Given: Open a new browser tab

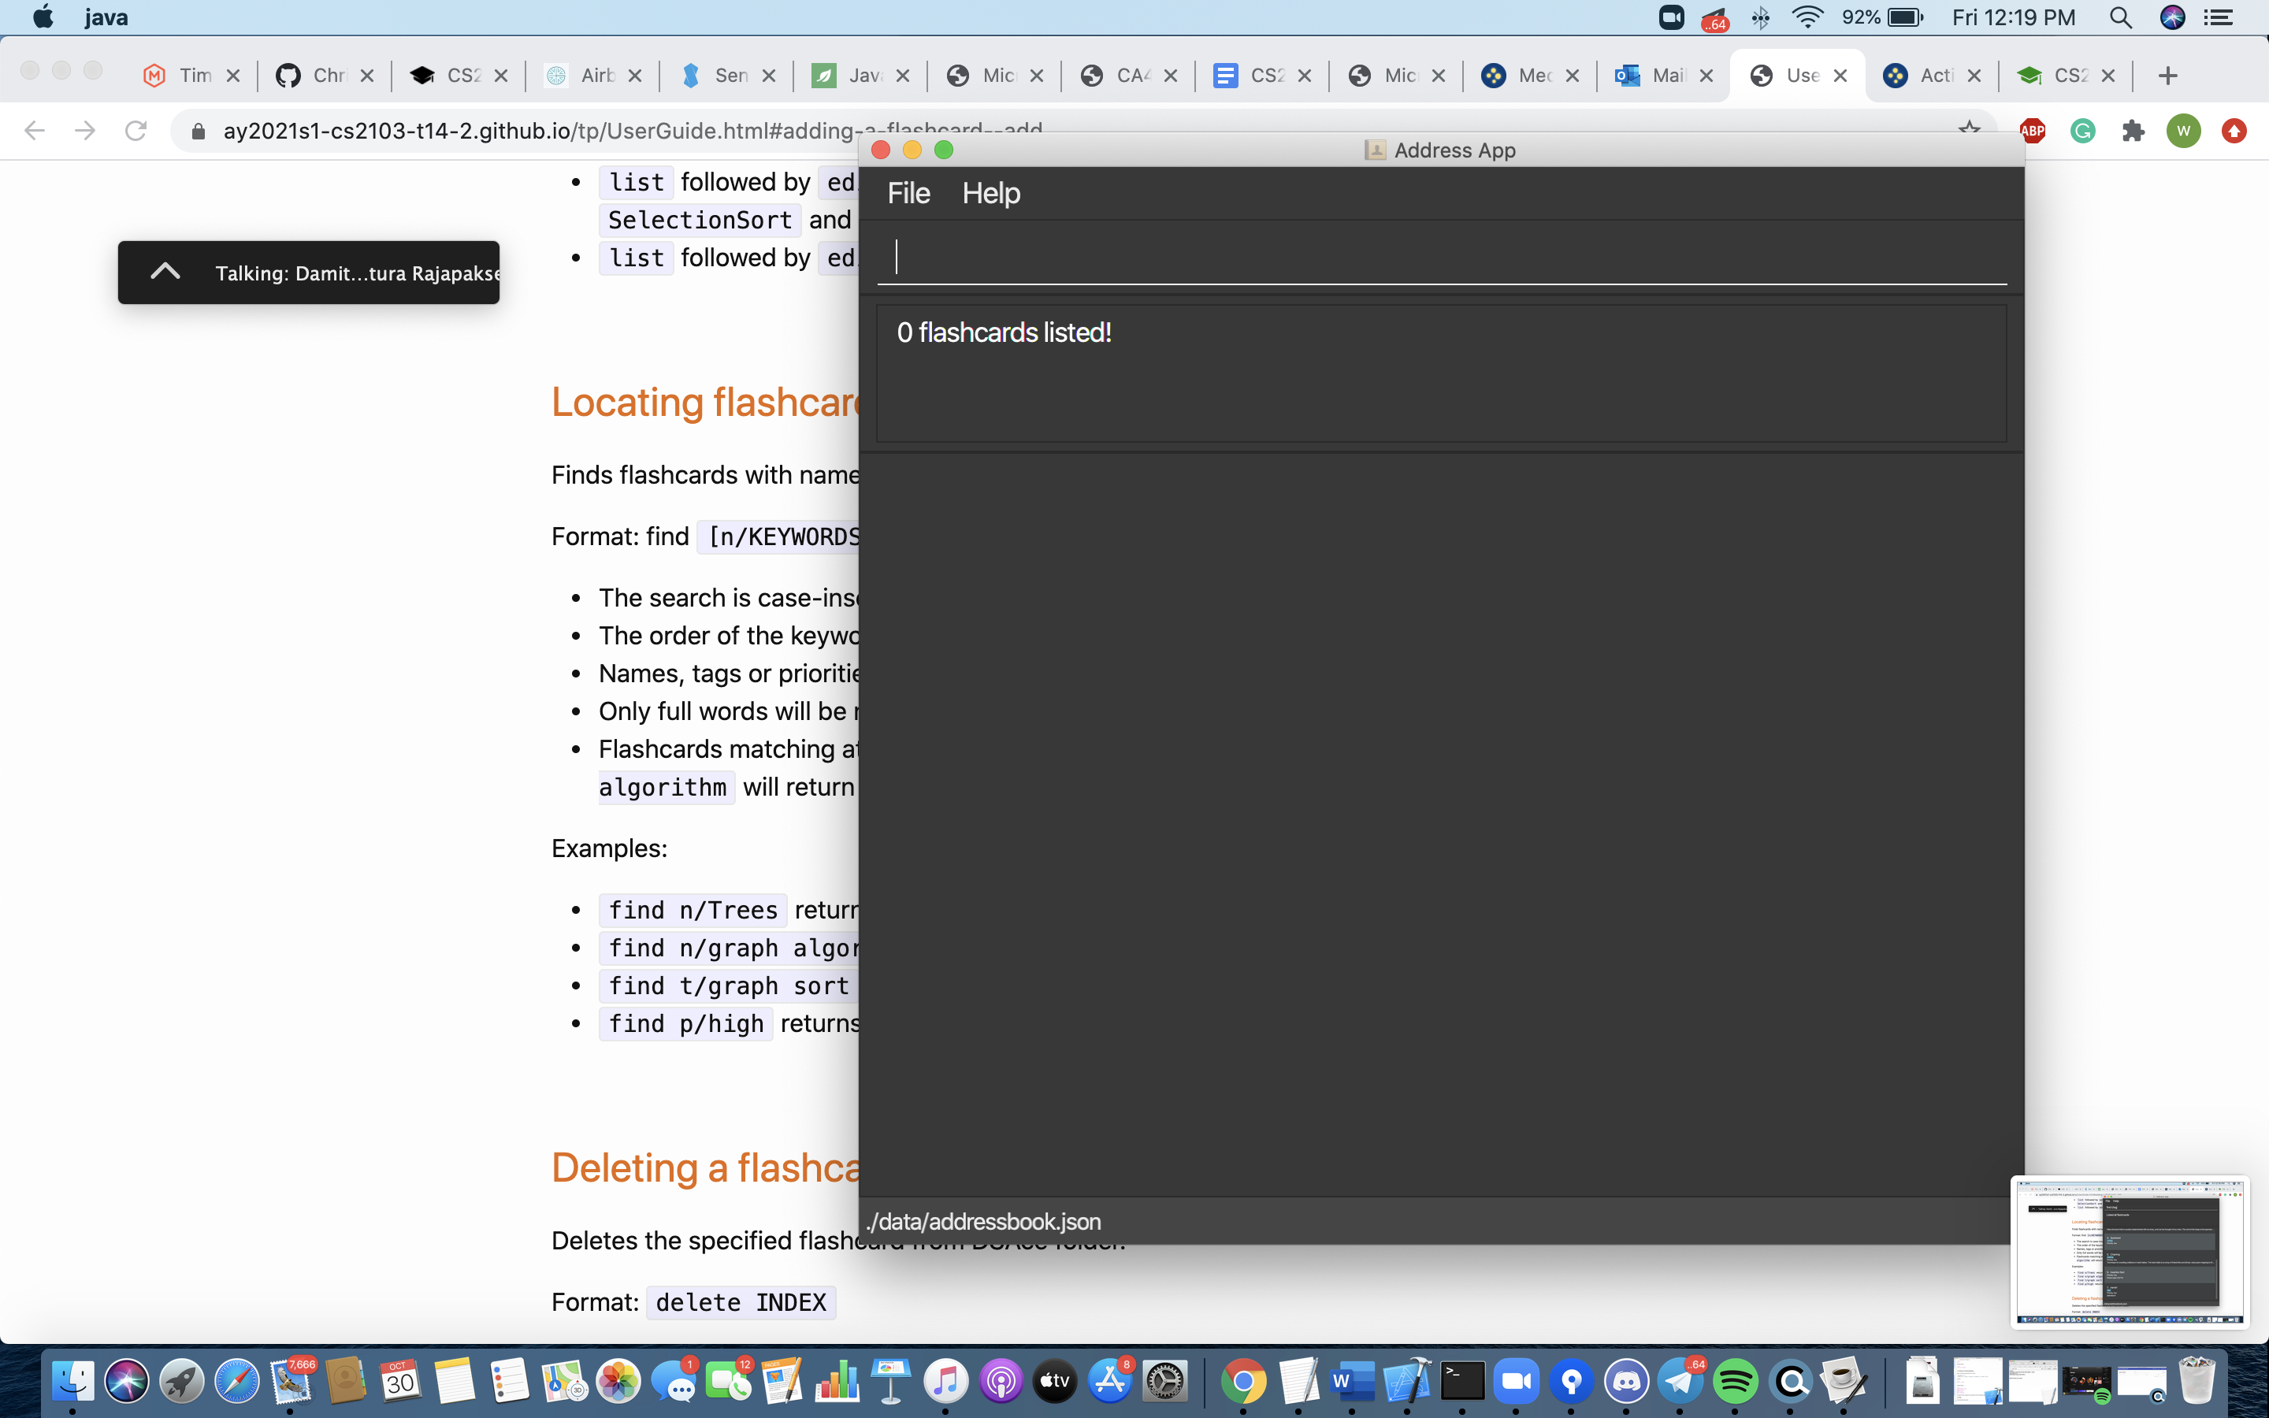Looking at the screenshot, I should [x=2167, y=76].
